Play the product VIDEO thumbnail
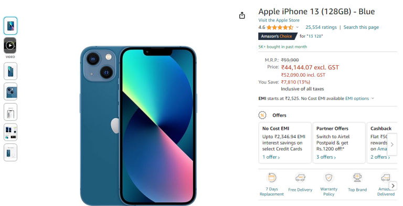The height and width of the screenshot is (206, 403). point(10,46)
